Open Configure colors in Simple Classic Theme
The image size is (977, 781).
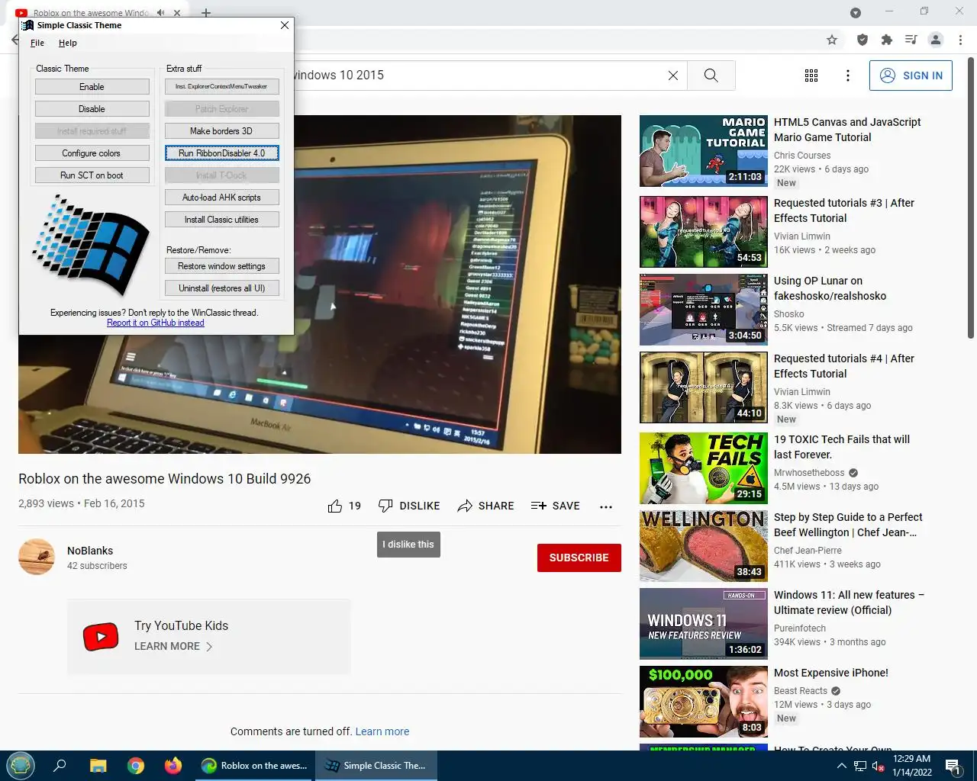pos(92,153)
